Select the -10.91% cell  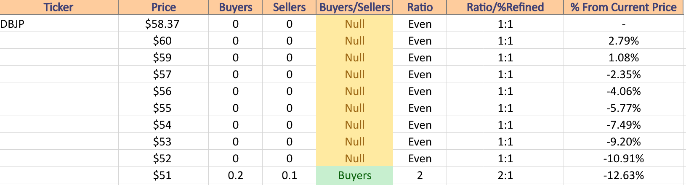coord(623,159)
